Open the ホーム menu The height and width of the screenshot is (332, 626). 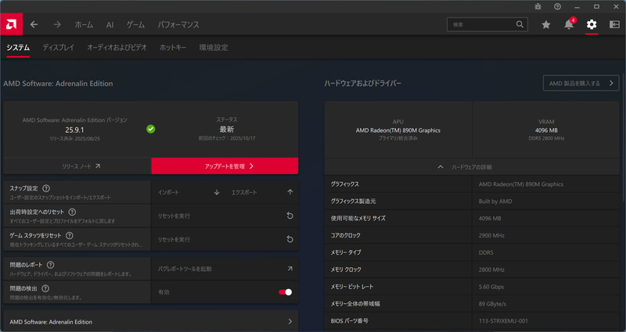pos(84,25)
